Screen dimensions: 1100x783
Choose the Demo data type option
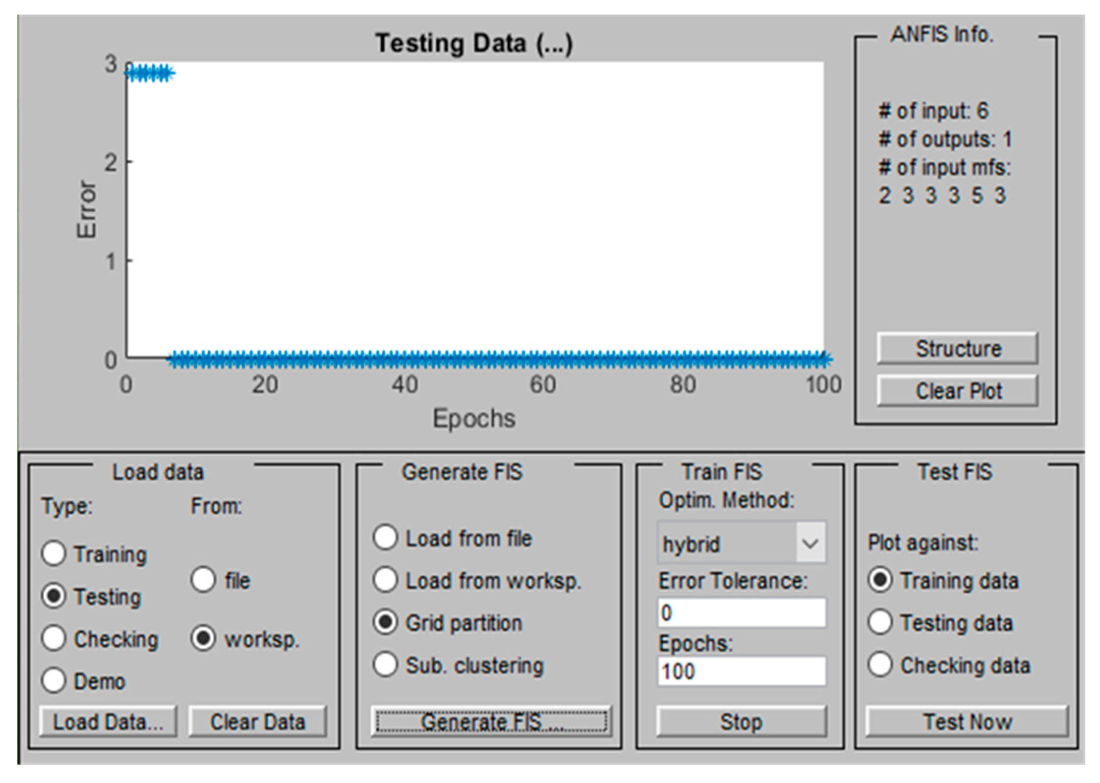tap(54, 681)
